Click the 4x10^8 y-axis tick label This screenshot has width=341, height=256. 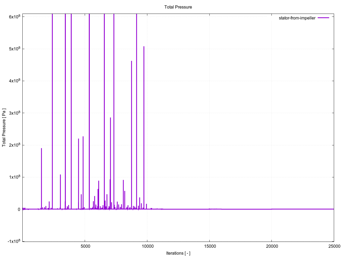pos(15,81)
